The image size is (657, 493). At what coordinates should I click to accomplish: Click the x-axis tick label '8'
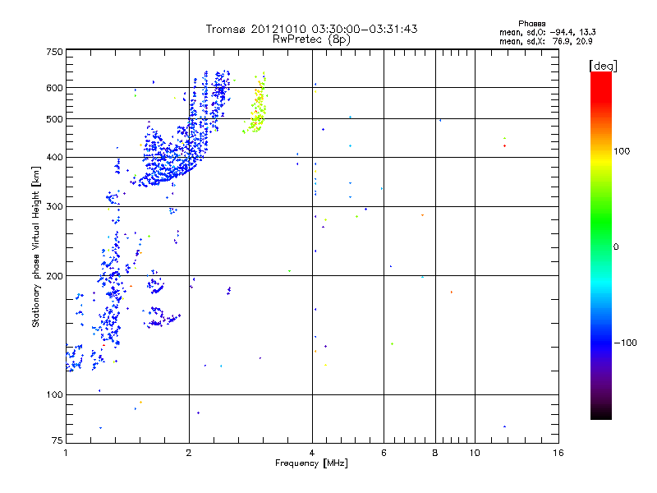pyautogui.click(x=435, y=453)
